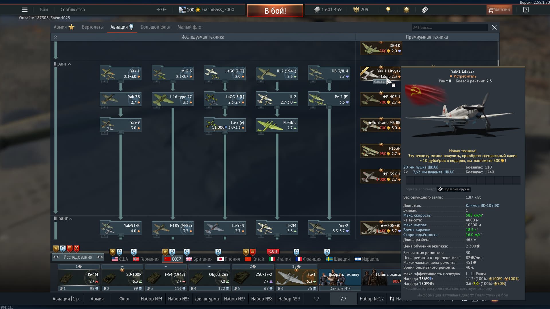Collapse tree with double-chevron above ranks
The width and height of the screenshot is (550, 309).
click(x=56, y=37)
